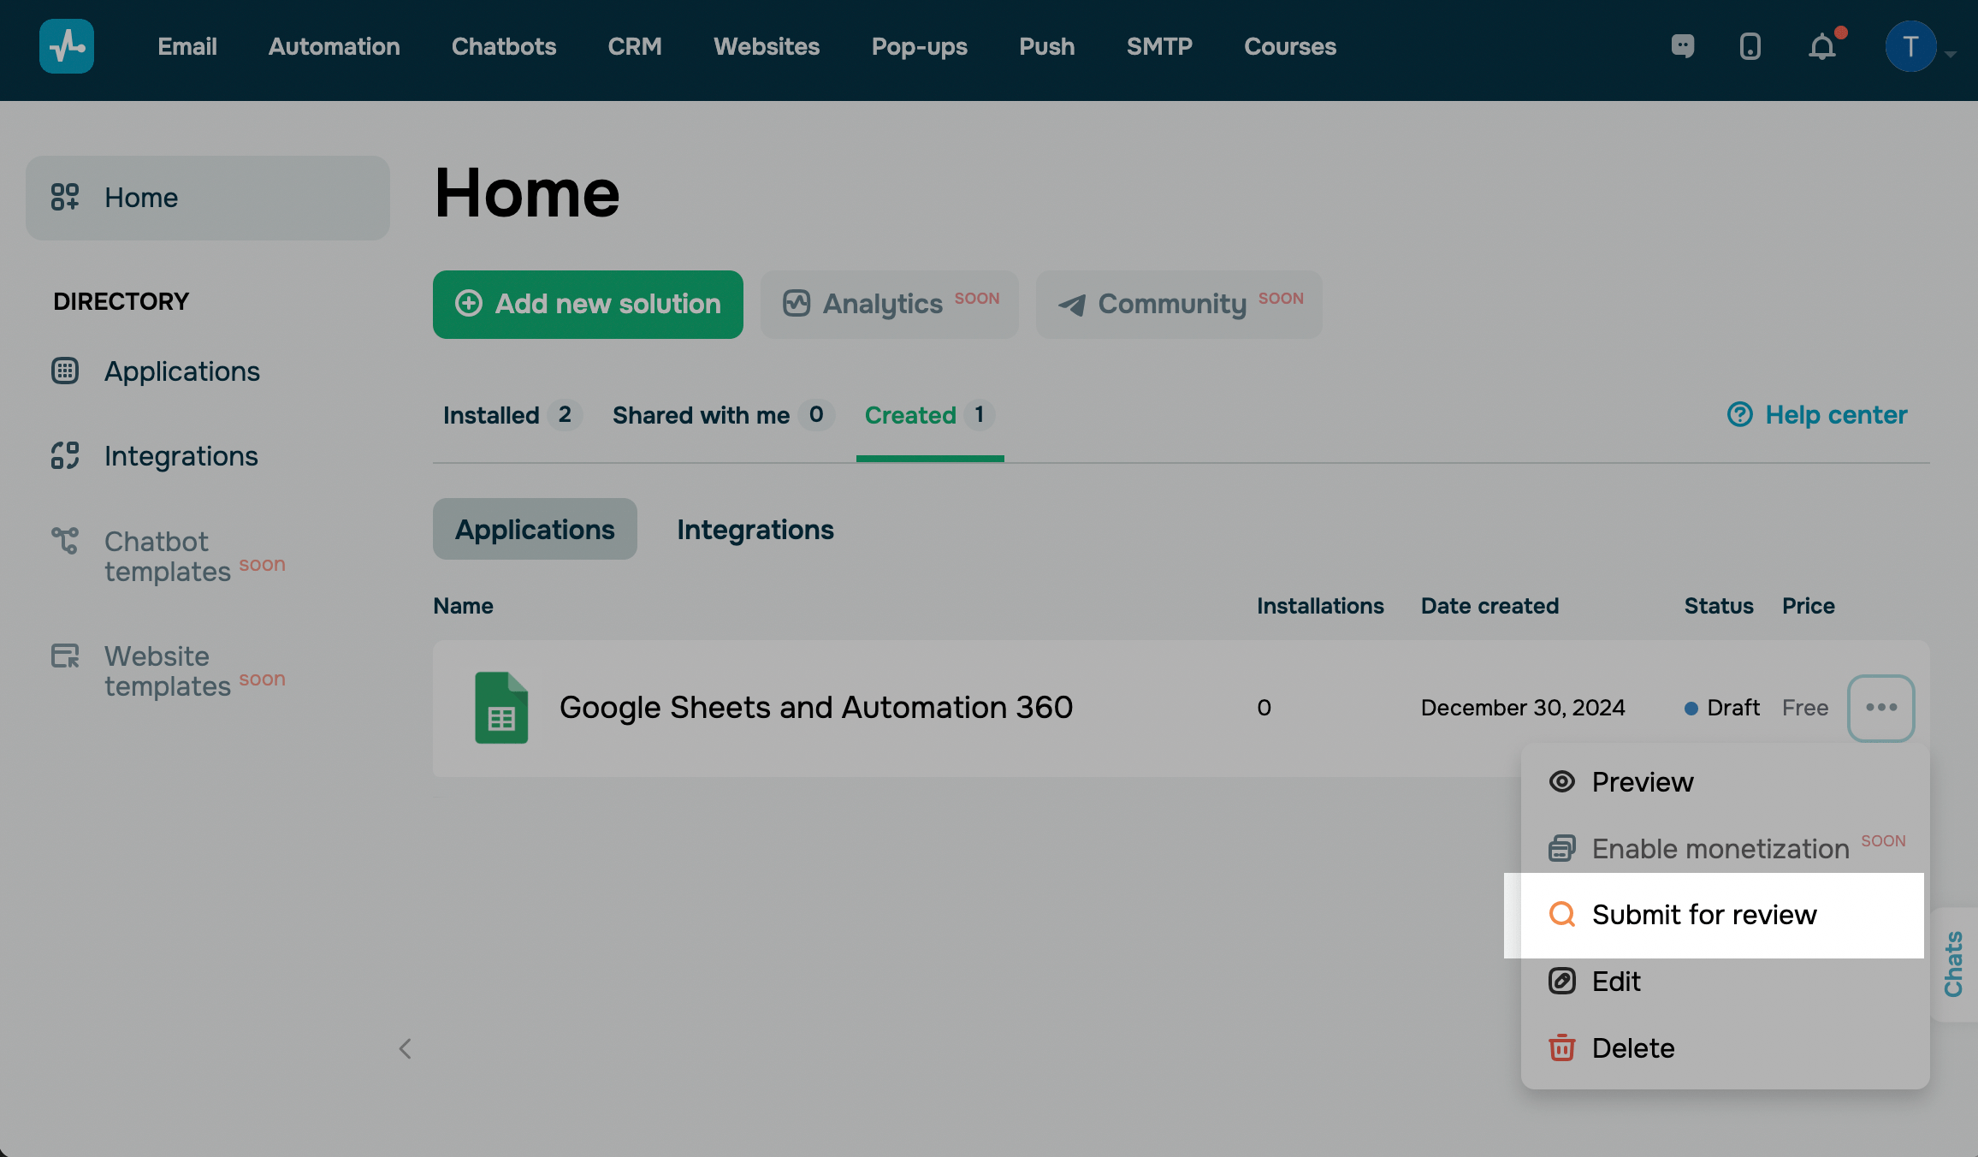This screenshot has height=1157, width=1978.
Task: Switch to the Shared with me tab
Action: click(x=722, y=415)
